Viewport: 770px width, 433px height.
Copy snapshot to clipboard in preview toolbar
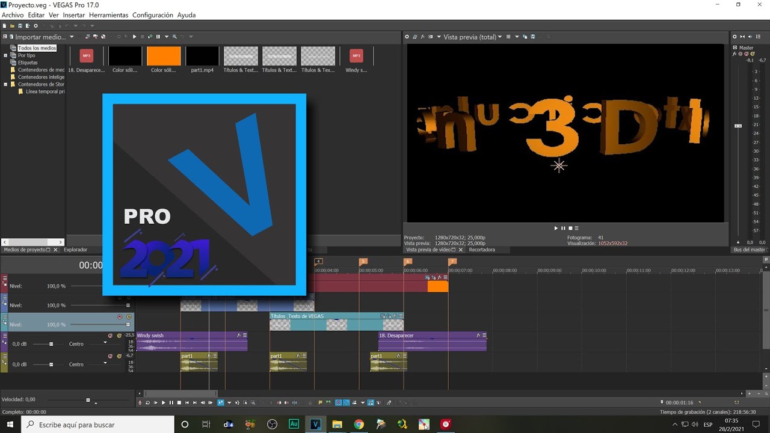[526, 37]
